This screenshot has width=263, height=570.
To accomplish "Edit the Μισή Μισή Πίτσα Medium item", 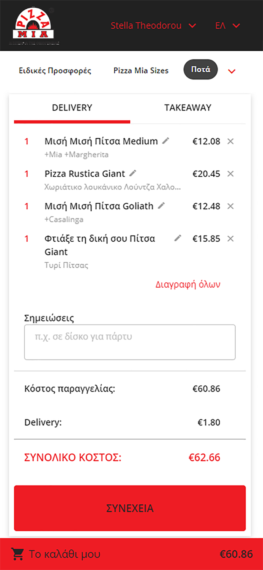I will (166, 141).
